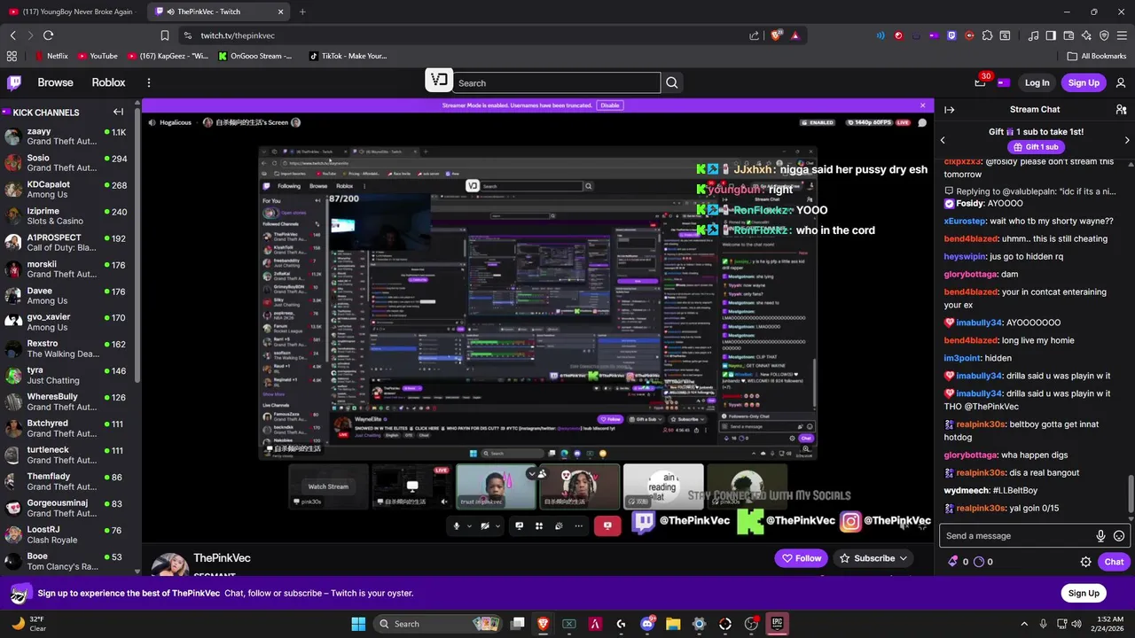
Task: Open the user profile icon menu
Action: (x=1121, y=82)
